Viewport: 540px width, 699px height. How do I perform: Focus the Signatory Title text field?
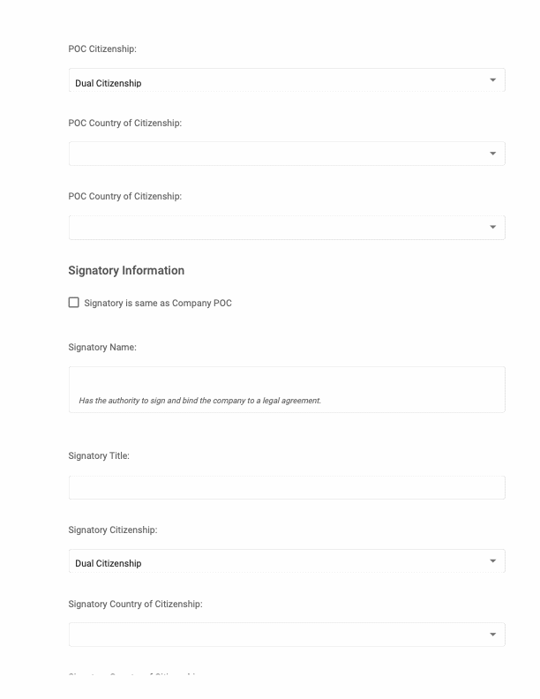[287, 488]
